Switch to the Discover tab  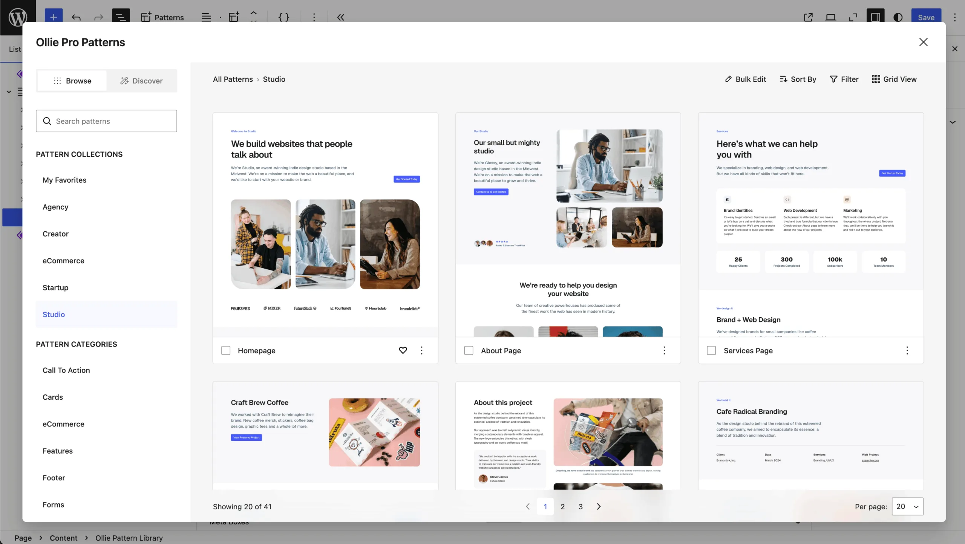coord(141,81)
